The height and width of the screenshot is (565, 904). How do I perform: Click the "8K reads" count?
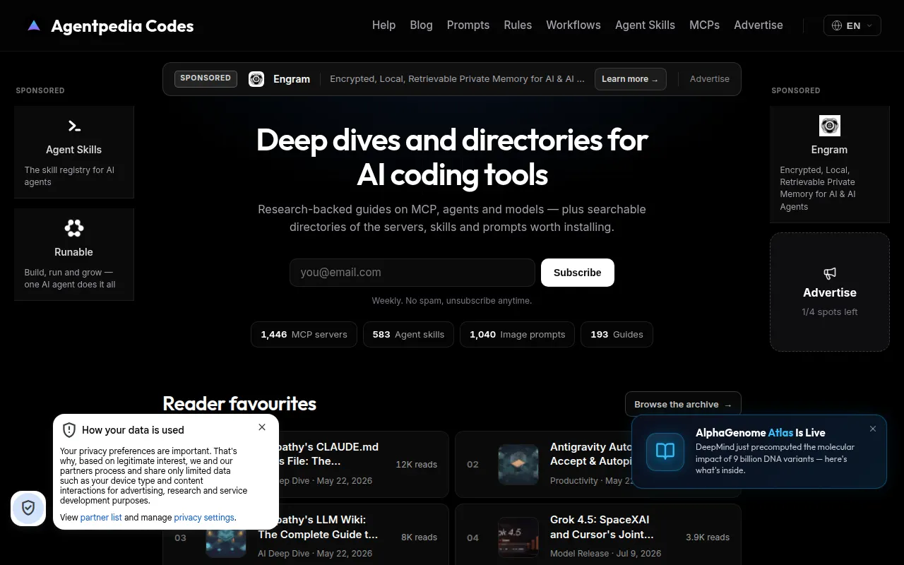tap(420, 537)
